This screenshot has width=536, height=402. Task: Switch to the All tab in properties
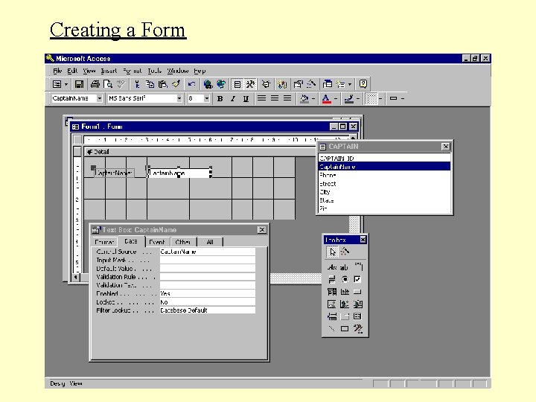tap(210, 242)
